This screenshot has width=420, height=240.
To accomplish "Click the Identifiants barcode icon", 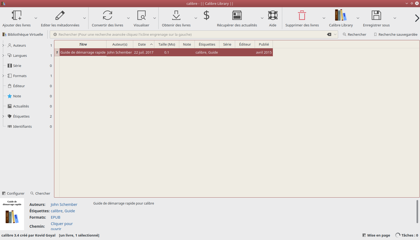I will click(x=10, y=126).
